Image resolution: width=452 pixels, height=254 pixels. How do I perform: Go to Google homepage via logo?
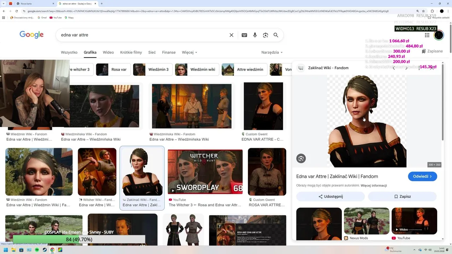tap(31, 35)
